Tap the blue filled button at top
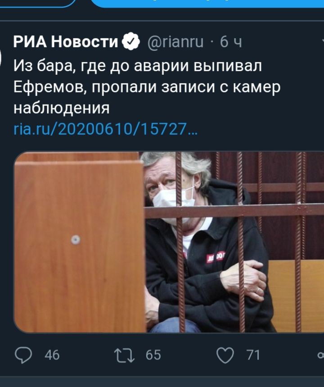Viewport: 324px width, 387px height. click(207, 4)
